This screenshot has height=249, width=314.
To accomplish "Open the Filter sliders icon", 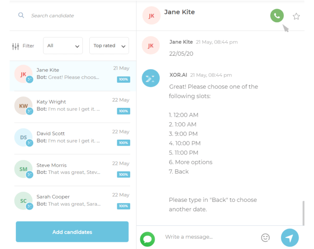I will pyautogui.click(x=15, y=46).
